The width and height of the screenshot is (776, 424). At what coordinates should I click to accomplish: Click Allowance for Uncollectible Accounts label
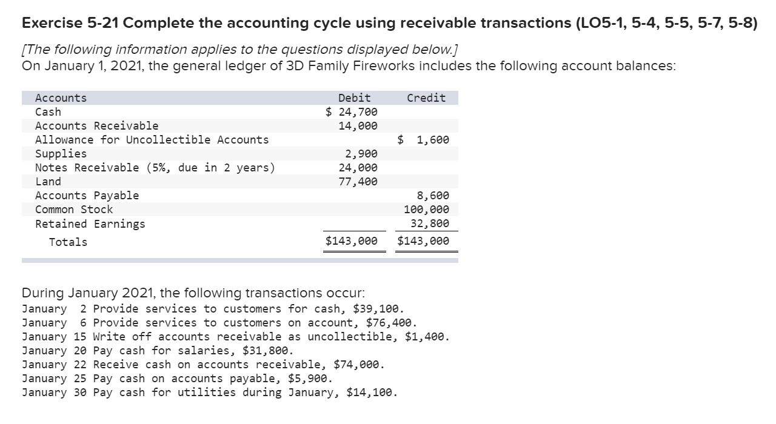click(152, 140)
